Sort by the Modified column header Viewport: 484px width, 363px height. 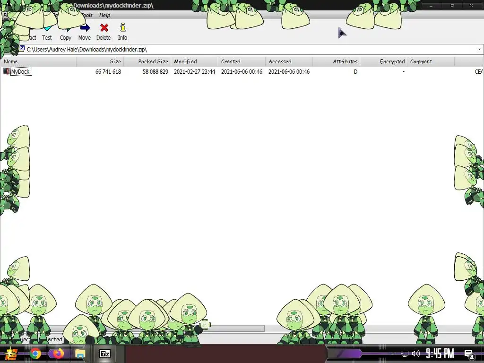coord(194,61)
